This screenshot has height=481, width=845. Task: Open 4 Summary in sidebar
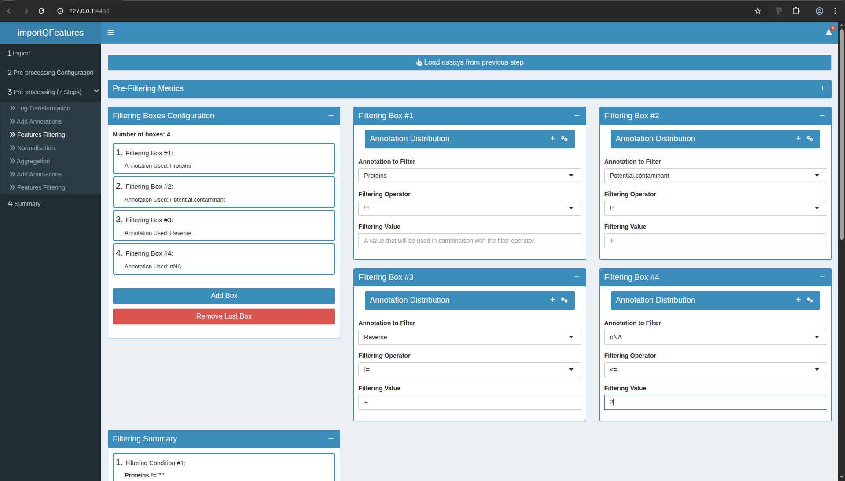tap(51, 204)
